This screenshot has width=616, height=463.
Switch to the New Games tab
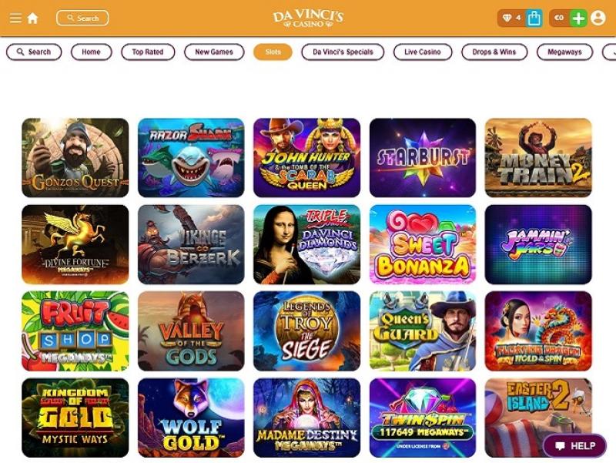click(214, 52)
